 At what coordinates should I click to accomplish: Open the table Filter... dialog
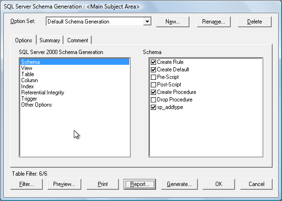(26, 184)
